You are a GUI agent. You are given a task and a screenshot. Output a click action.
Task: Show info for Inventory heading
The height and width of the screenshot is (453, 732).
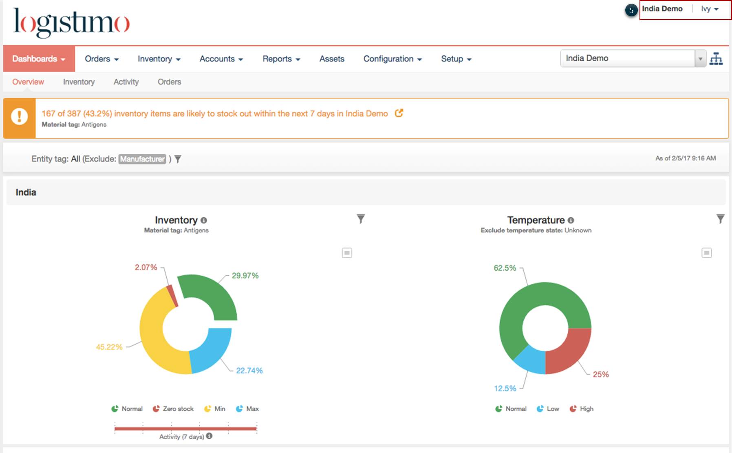tap(204, 220)
